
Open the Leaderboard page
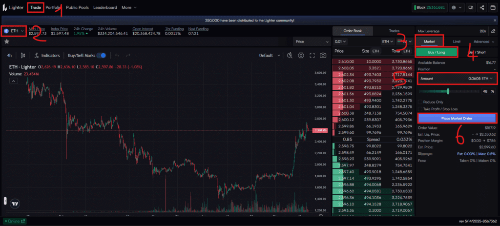(105, 7)
